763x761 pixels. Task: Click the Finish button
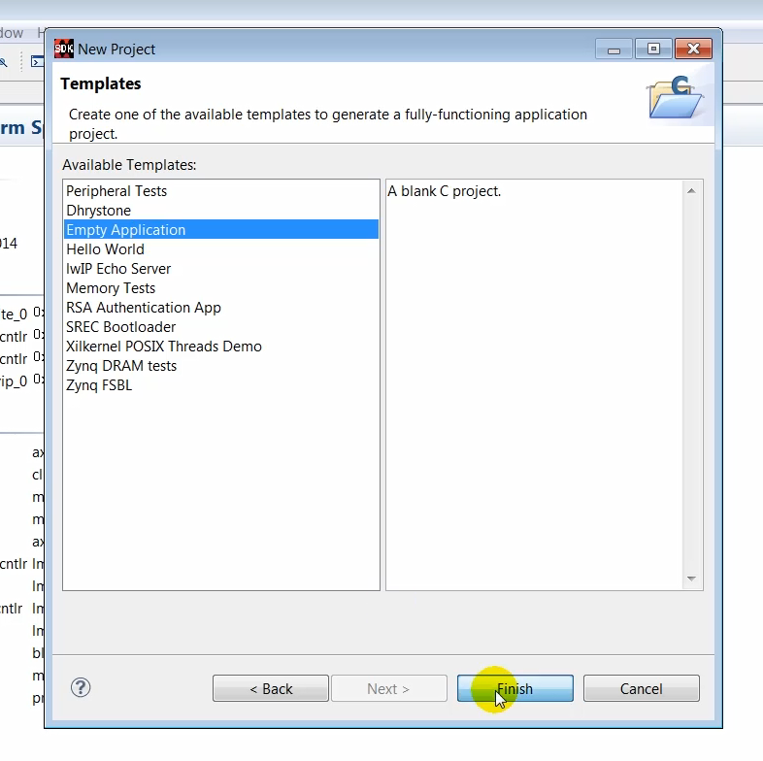[514, 689]
